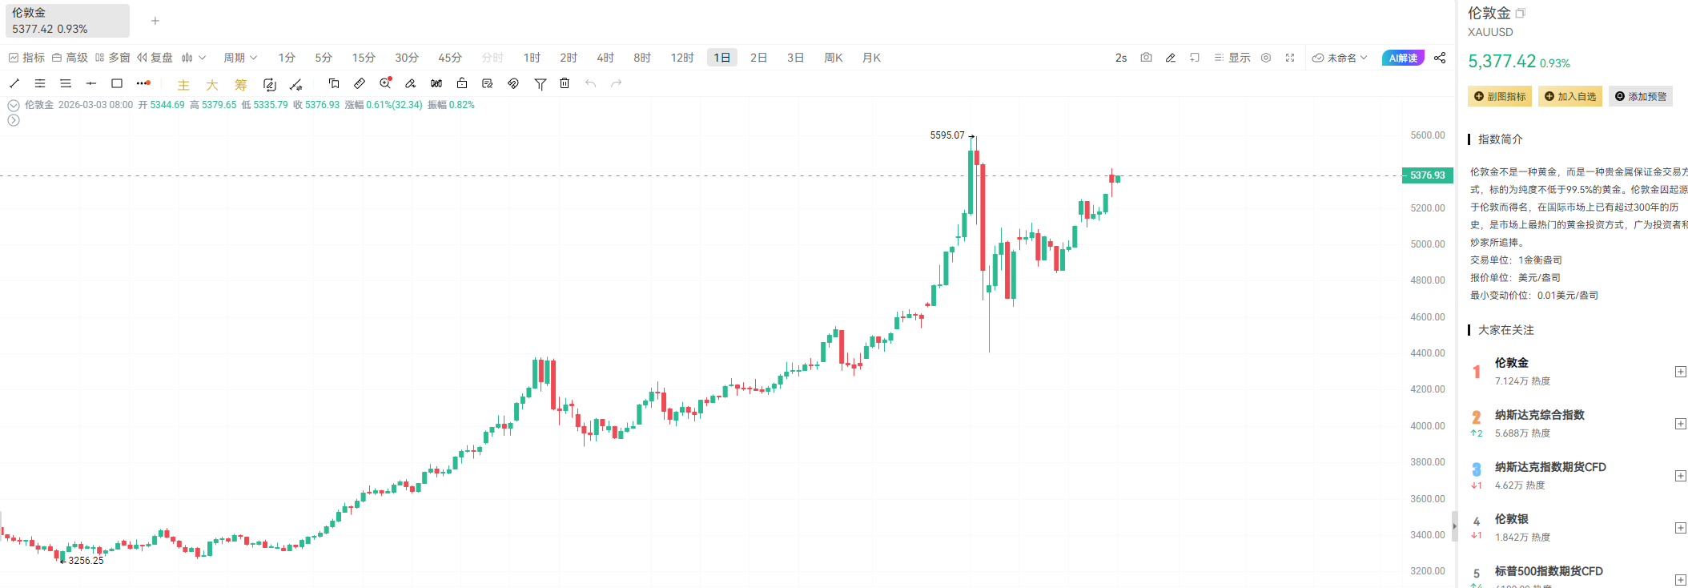Enter fullscreen chart mode
Image resolution: width=1688 pixels, height=588 pixels.
(x=1290, y=58)
